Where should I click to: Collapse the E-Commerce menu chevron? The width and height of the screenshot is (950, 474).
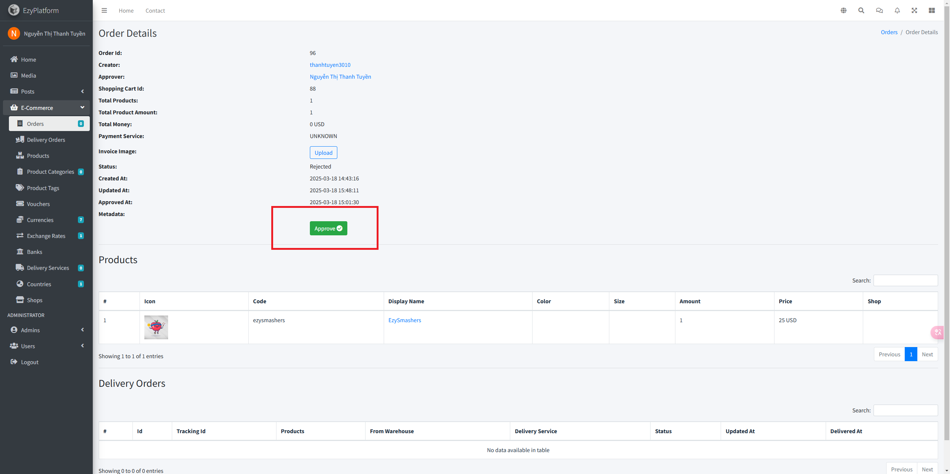click(x=82, y=108)
